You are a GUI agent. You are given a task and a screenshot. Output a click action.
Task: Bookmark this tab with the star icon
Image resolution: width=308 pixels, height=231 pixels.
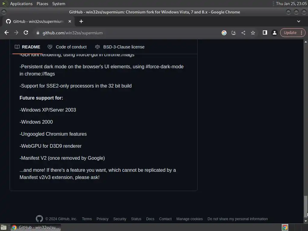coord(253,33)
